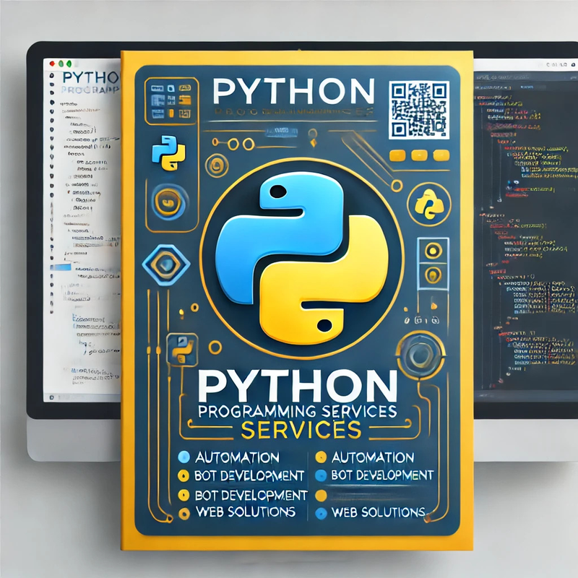The height and width of the screenshot is (578, 578).
Task: Select the blue bullet beside right Web Solutions
Action: [321, 513]
